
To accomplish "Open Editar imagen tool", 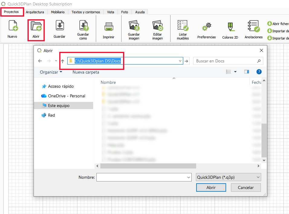I will click(157, 26).
